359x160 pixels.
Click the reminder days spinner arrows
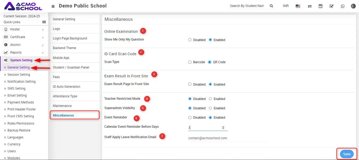[x=223, y=128]
